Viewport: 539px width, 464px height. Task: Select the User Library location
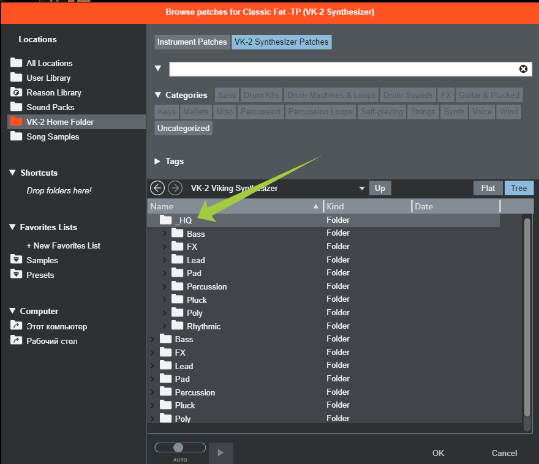(x=77, y=78)
